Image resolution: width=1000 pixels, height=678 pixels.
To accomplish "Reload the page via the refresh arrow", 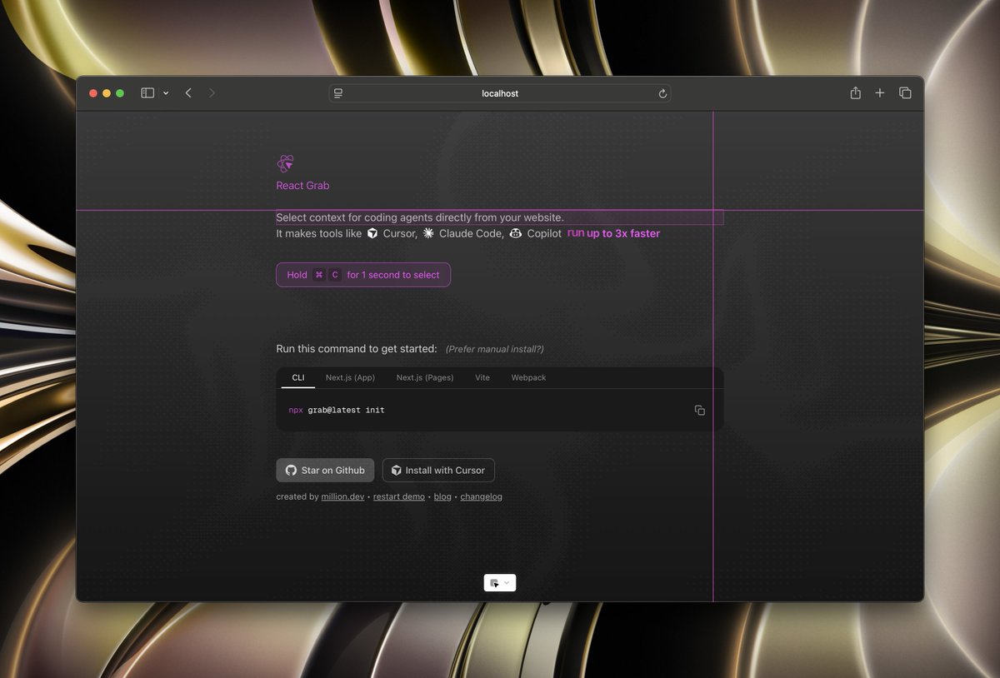I will 662,93.
